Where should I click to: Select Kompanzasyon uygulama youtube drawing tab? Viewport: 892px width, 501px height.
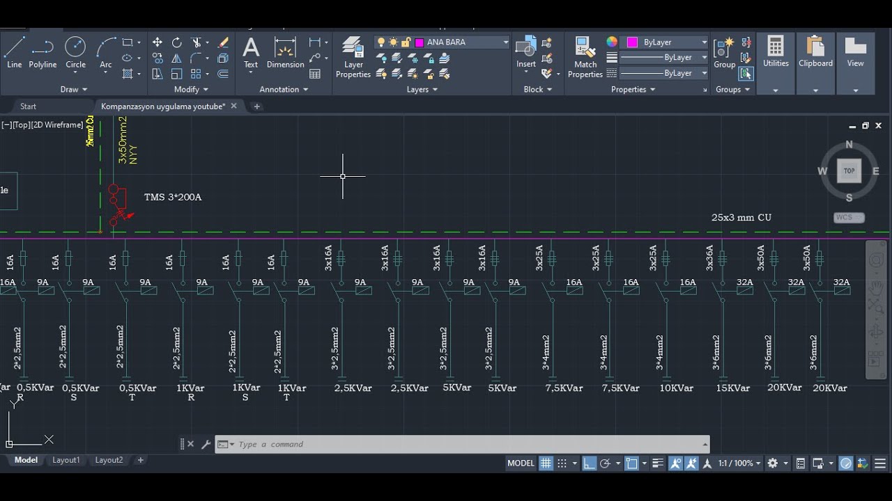click(163, 106)
